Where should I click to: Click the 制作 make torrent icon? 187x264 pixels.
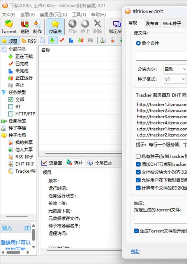37,27
